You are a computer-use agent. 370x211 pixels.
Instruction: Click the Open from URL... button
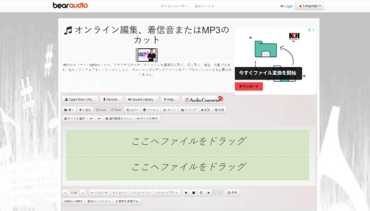pos(80,100)
